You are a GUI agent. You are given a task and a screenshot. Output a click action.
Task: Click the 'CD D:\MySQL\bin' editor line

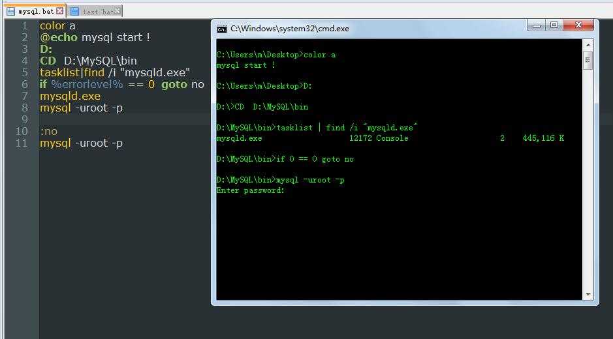point(88,61)
